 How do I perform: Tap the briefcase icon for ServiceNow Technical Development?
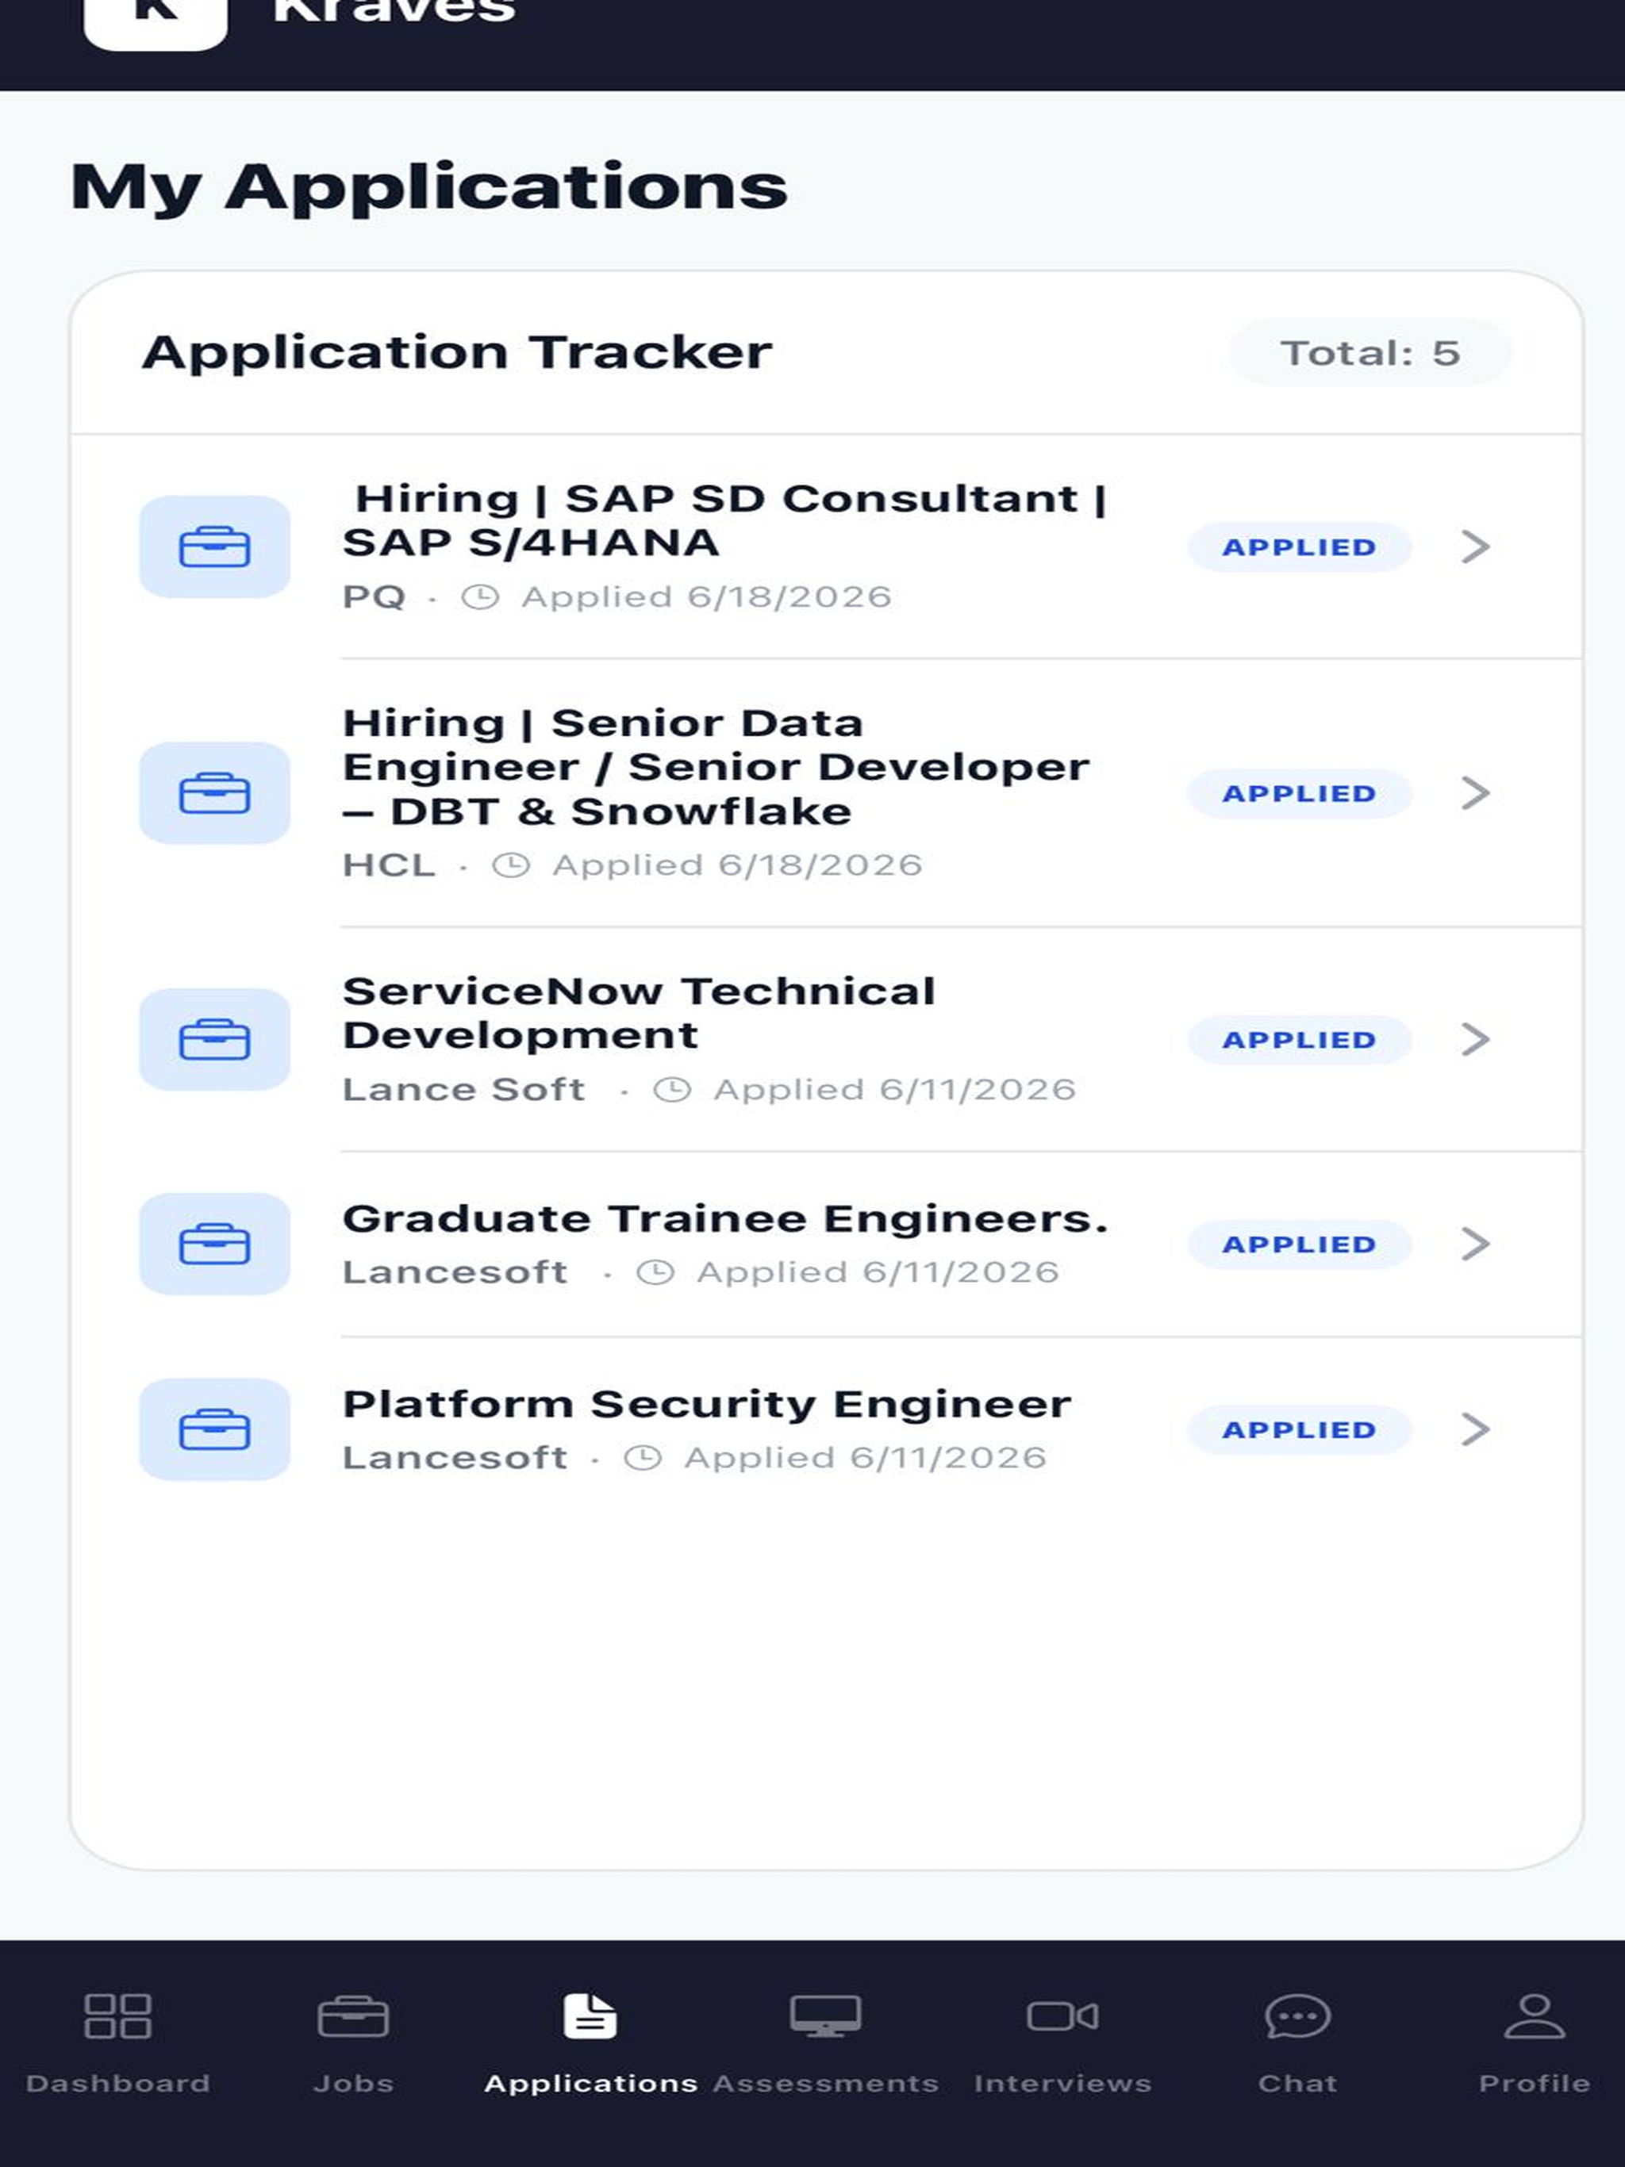click(215, 1039)
